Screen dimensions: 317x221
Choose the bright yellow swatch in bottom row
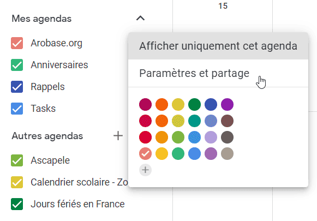click(x=162, y=154)
